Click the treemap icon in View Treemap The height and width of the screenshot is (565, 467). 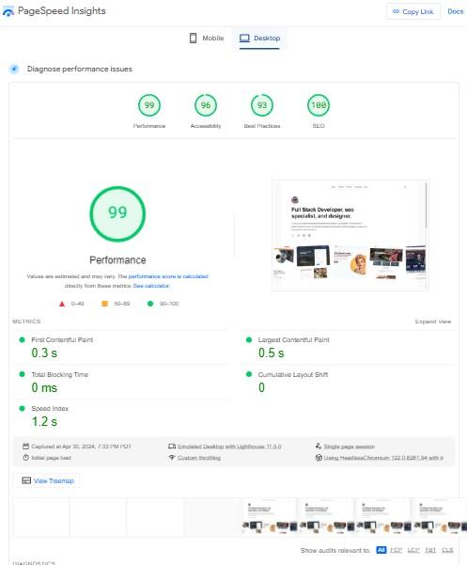pos(26,480)
